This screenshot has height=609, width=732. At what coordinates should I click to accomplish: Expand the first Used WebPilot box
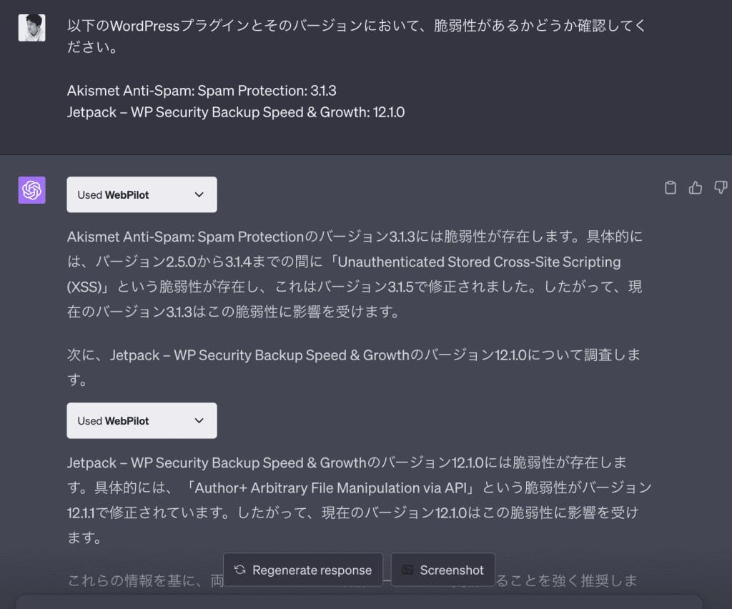pos(142,194)
